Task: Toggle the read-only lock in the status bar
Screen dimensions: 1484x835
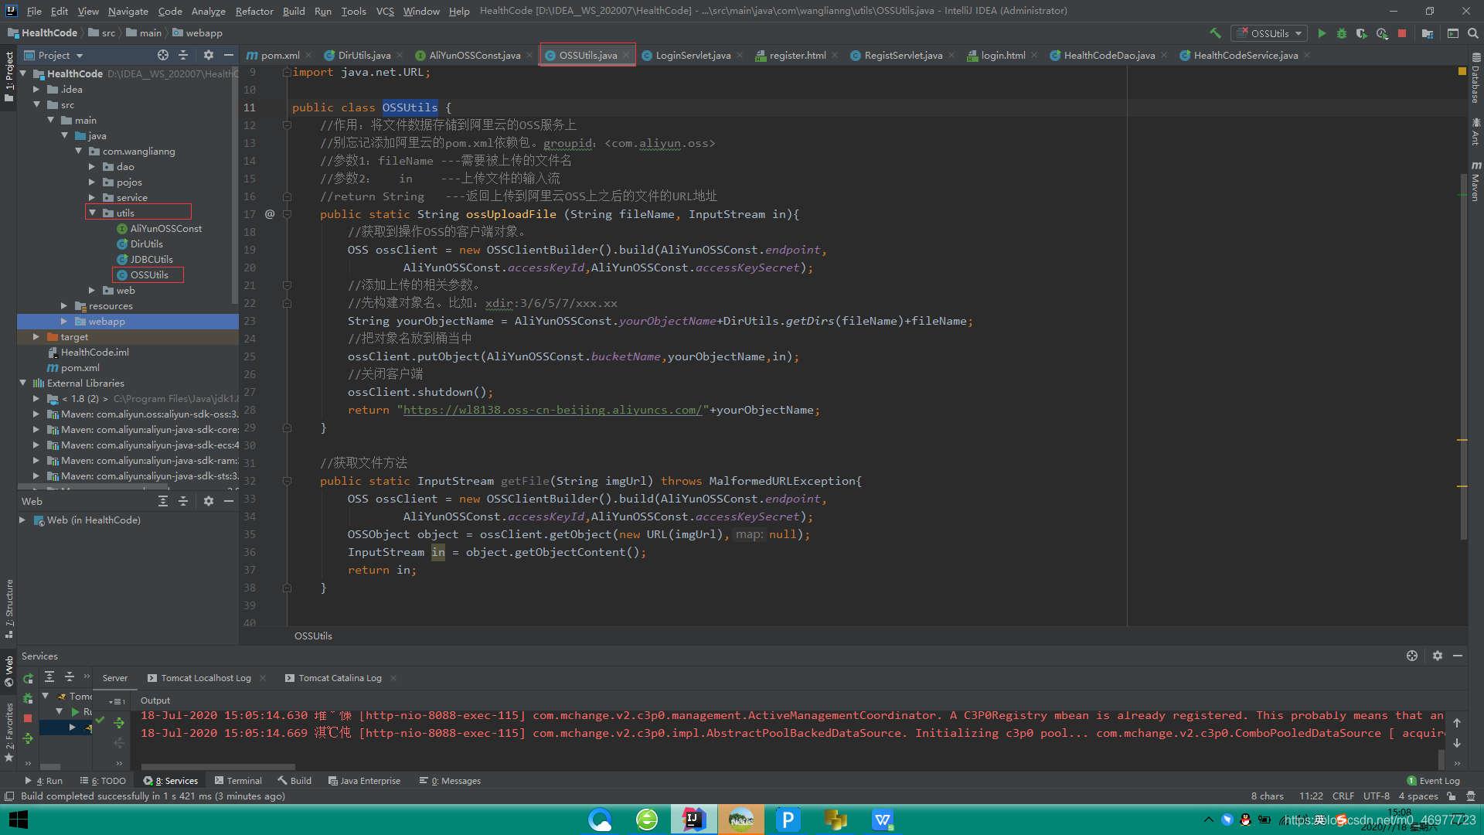Action: pyautogui.click(x=1452, y=796)
